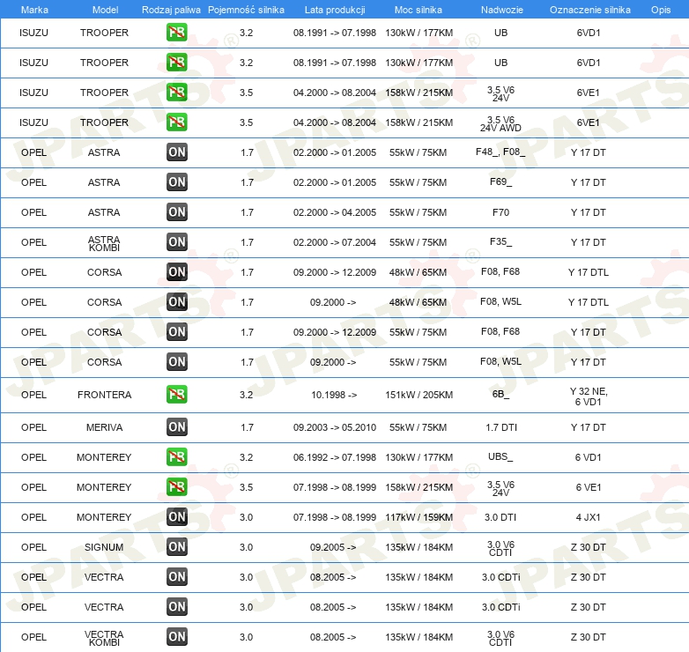Image resolution: width=689 pixels, height=652 pixels.
Task: Click the ON diesel icon in the Meriva row
Action: coord(176,426)
